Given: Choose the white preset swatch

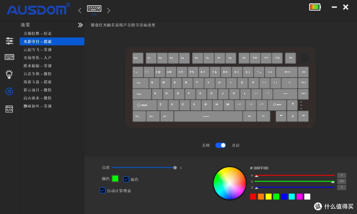Looking at the screenshot, I should tap(307, 196).
